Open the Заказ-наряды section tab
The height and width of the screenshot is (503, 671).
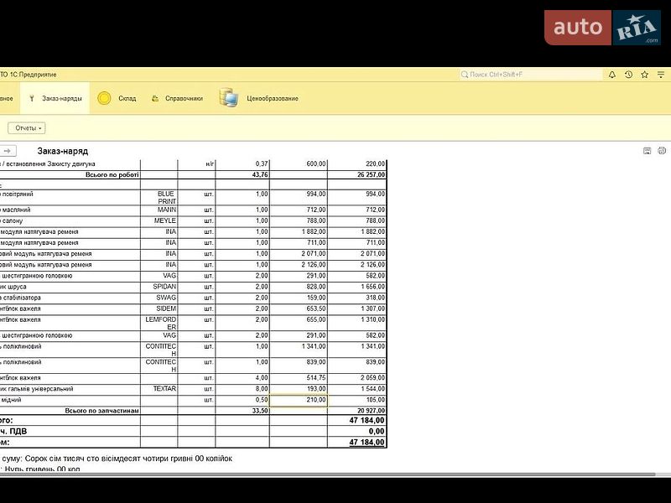55,98
